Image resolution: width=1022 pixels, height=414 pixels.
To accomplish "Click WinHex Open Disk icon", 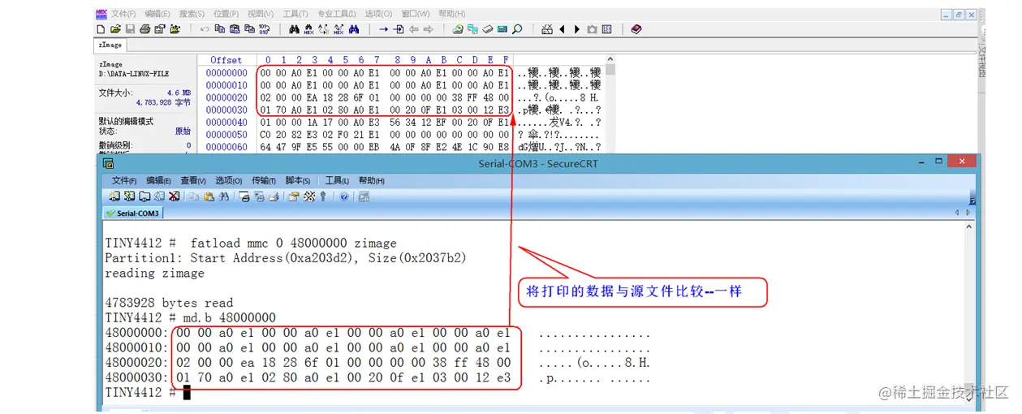I will [x=458, y=29].
